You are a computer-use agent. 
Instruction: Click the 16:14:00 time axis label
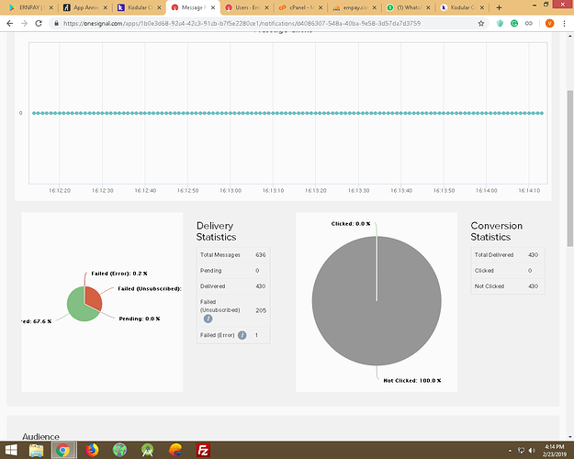pyautogui.click(x=486, y=190)
